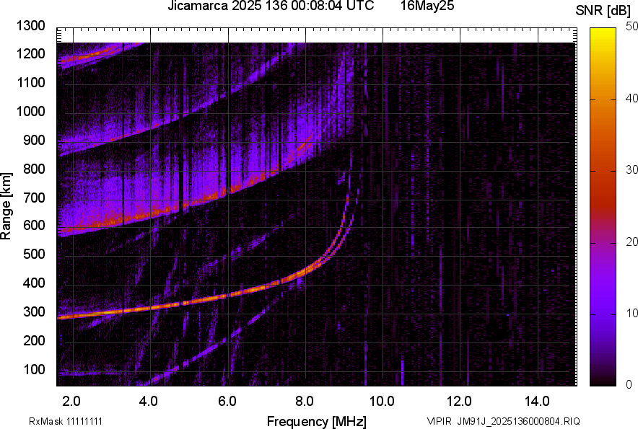Click the frequency tick label '14.0'
Viewport: 638px width, 429px height.
click(537, 402)
